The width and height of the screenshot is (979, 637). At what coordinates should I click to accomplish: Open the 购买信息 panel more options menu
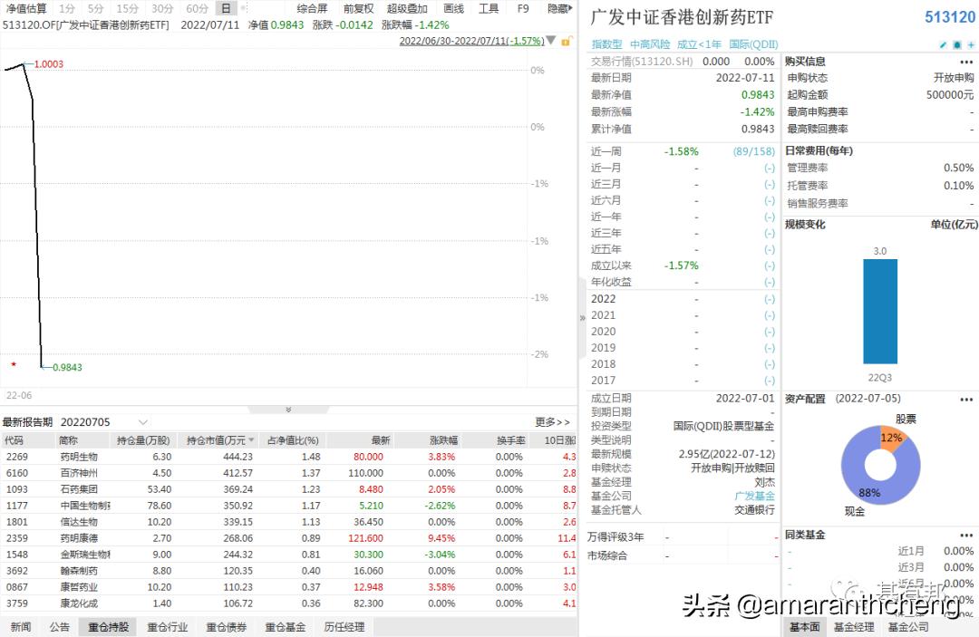[964, 61]
